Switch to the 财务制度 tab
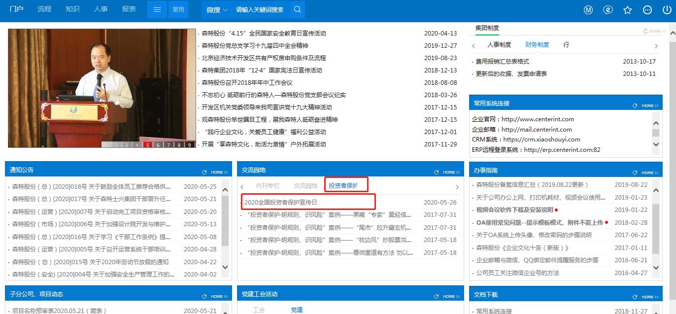 [x=537, y=44]
